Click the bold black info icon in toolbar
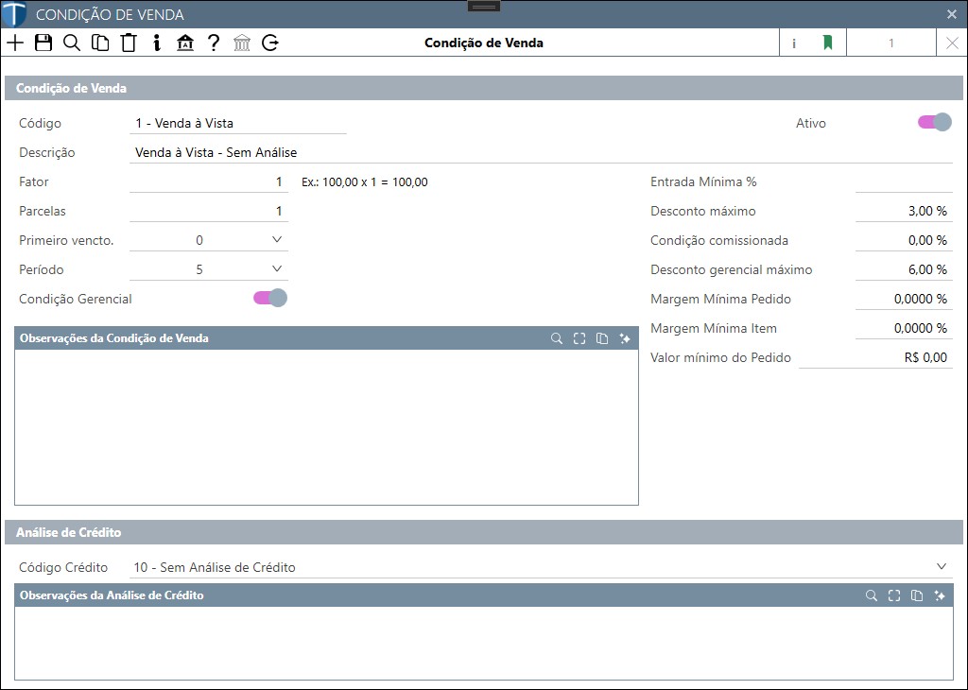Viewport: 968px width, 690px height. (157, 43)
